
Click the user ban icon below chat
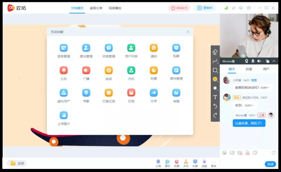click(x=248, y=153)
